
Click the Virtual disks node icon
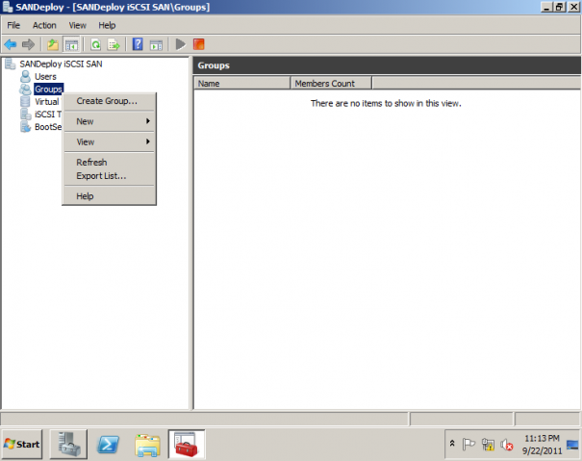(x=25, y=101)
